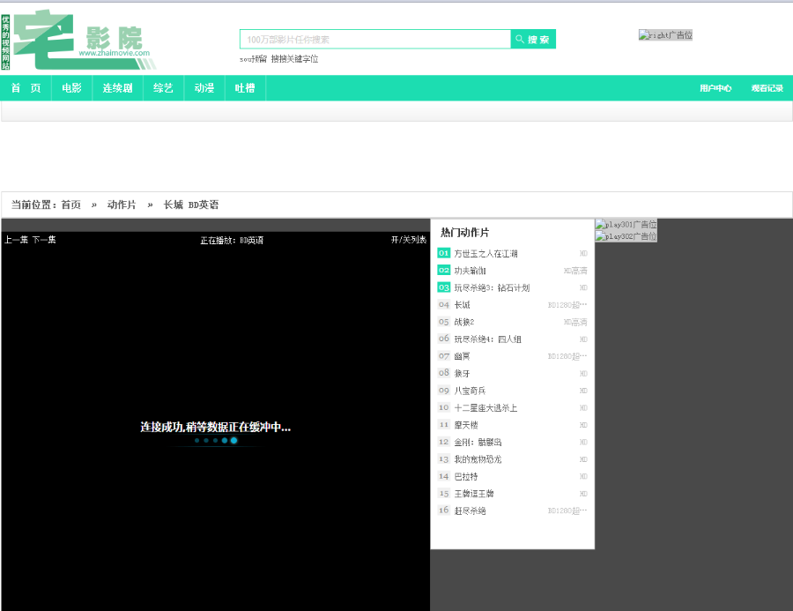This screenshot has height=611, width=793.
Task: Click the 05 rank badge
Action: (x=443, y=322)
